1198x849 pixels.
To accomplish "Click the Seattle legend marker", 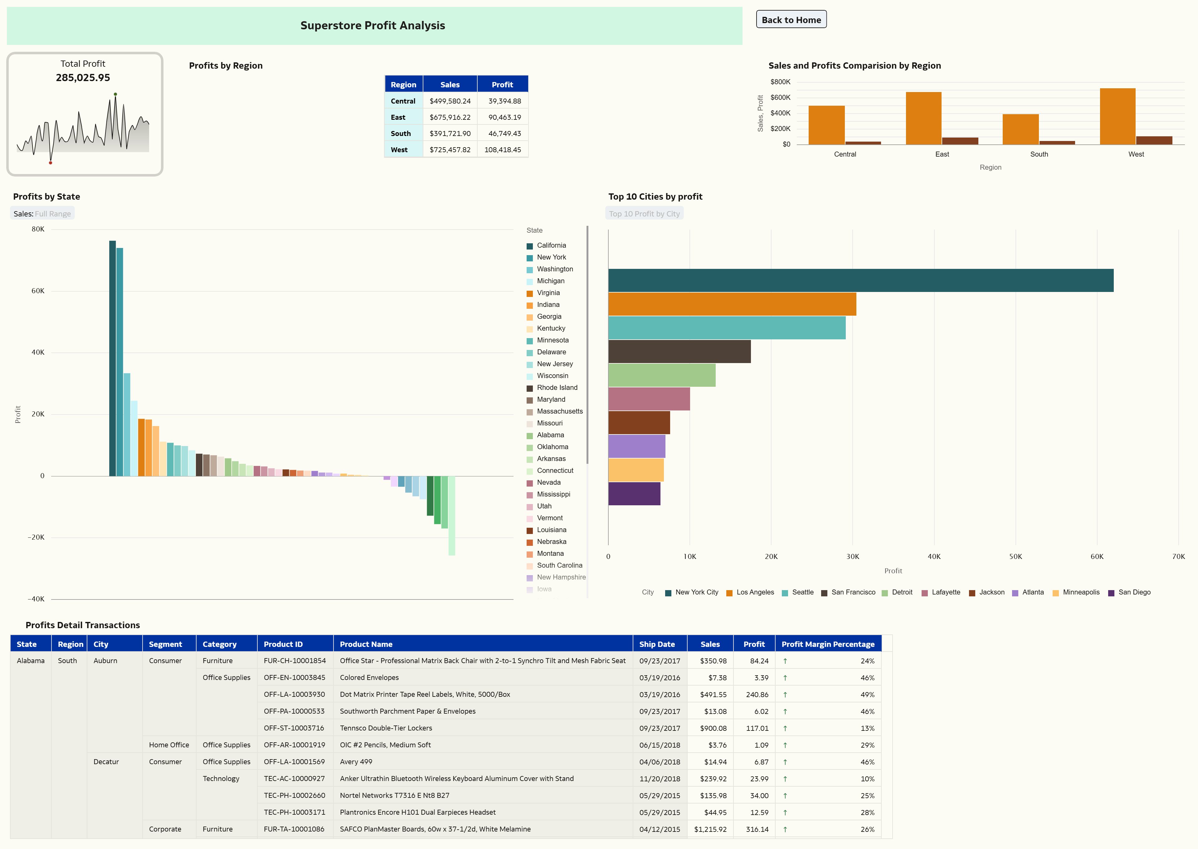I will click(784, 593).
